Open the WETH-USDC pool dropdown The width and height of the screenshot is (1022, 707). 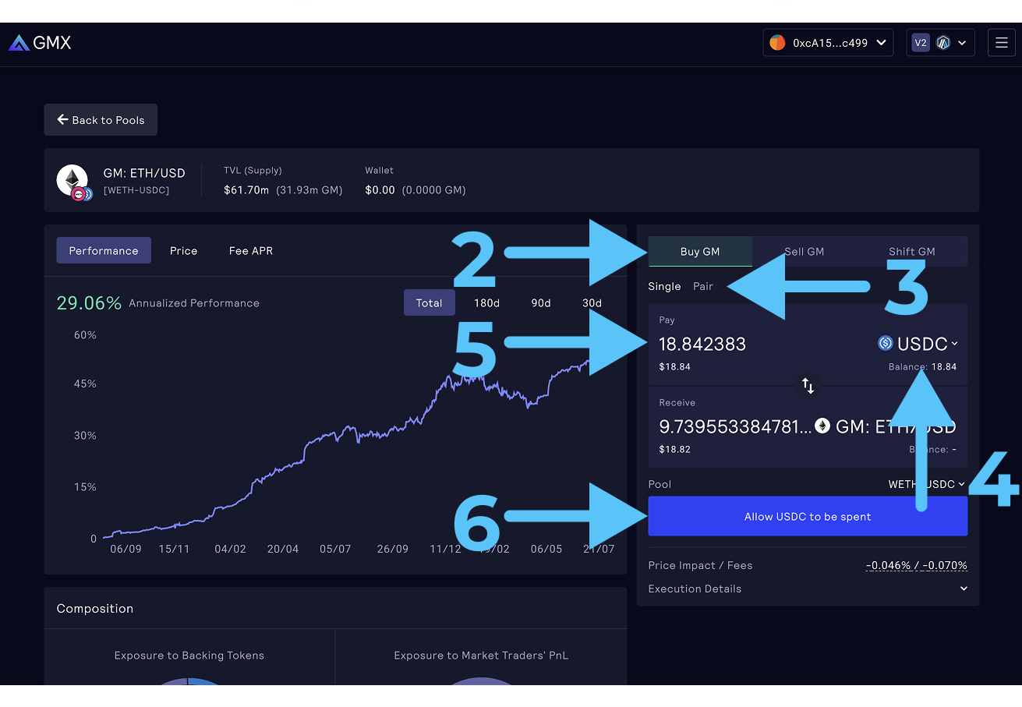926,484
